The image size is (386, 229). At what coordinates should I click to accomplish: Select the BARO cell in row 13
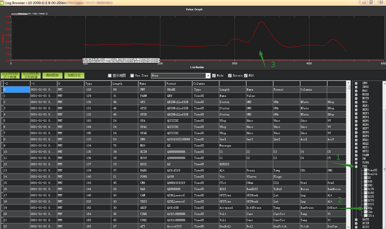[x=151, y=171]
